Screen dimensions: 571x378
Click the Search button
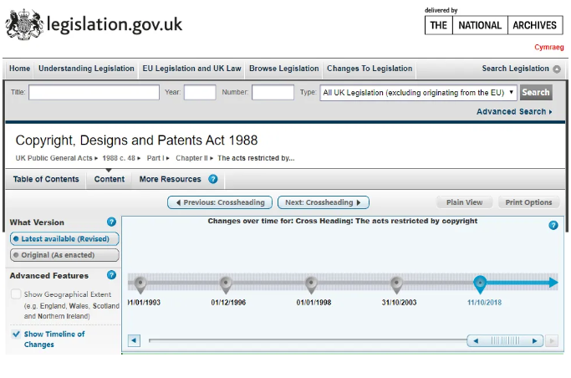point(536,93)
